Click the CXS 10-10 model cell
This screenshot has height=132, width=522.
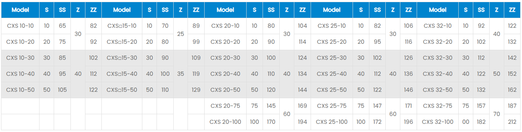pos(20,26)
